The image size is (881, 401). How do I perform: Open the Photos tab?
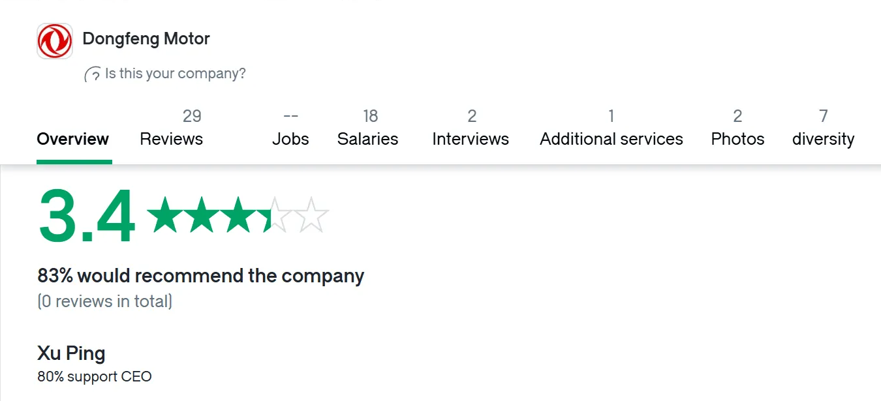point(737,128)
